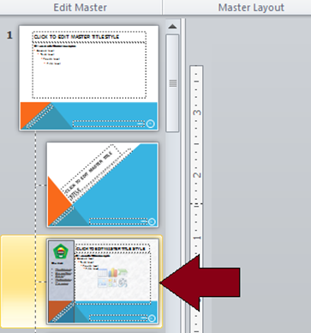
Task: Click the vertical ruler strip
Action: 196,199
